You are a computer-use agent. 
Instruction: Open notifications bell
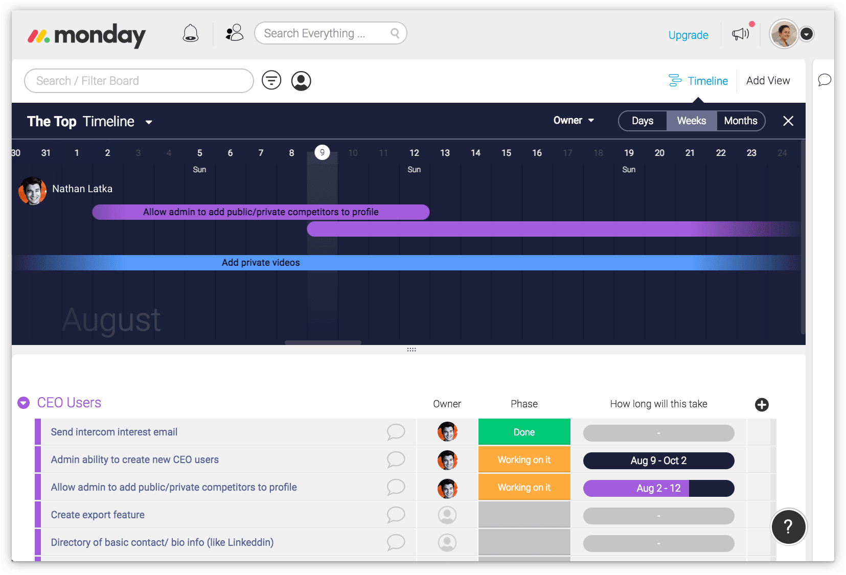pyautogui.click(x=191, y=33)
